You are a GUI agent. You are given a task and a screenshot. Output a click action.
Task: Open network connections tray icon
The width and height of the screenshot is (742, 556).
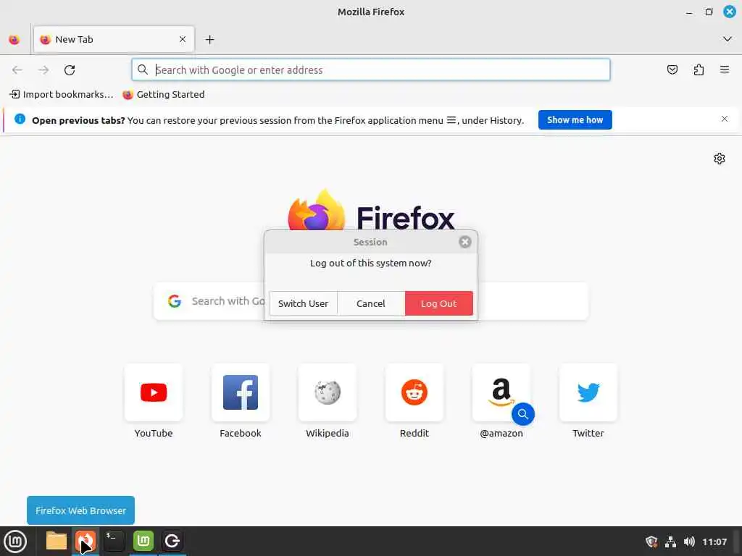pos(670,542)
